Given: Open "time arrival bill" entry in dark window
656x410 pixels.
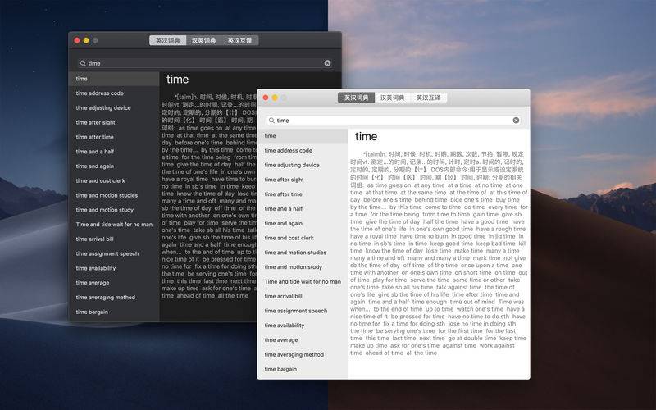Looking at the screenshot, I should pos(95,239).
